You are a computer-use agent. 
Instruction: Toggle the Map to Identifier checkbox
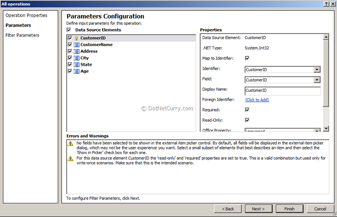pos(247,59)
